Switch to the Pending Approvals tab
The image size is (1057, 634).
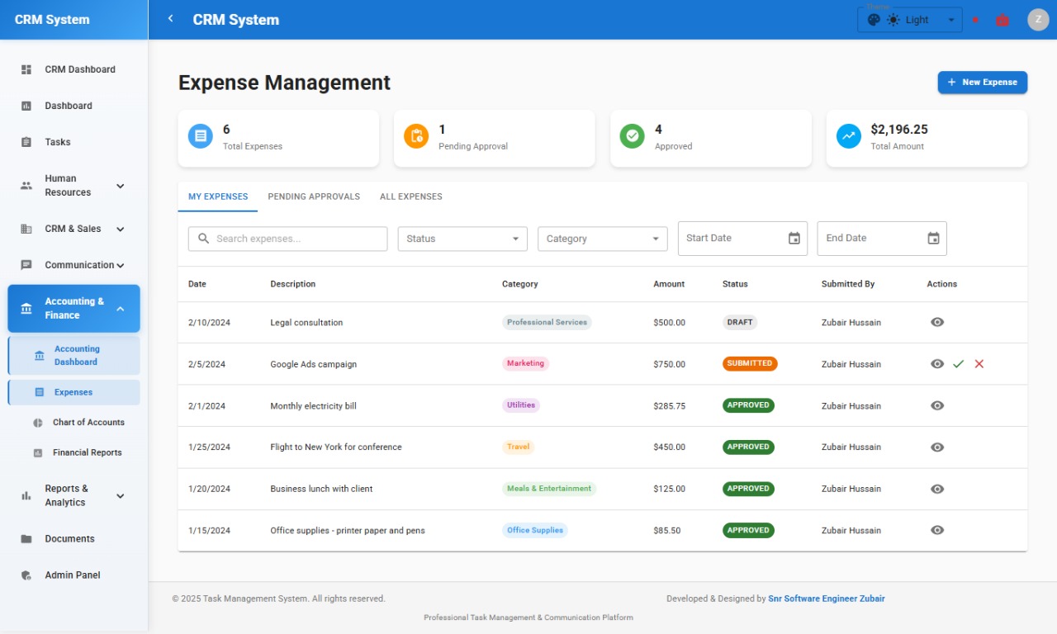pos(314,196)
